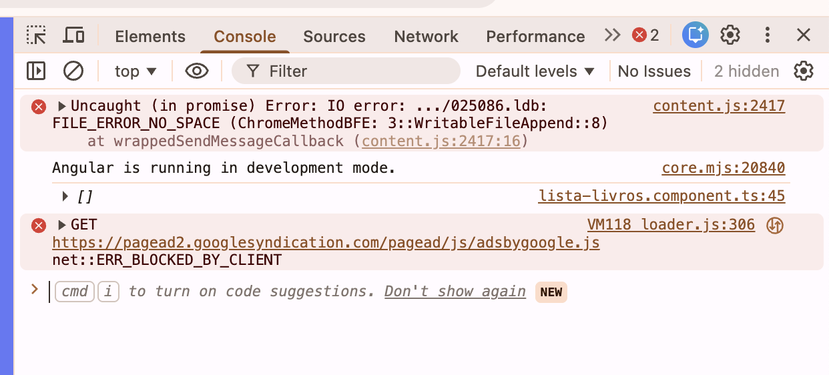The image size is (829, 375).
Task: Click the inspect element selector icon
Action: pos(36,35)
